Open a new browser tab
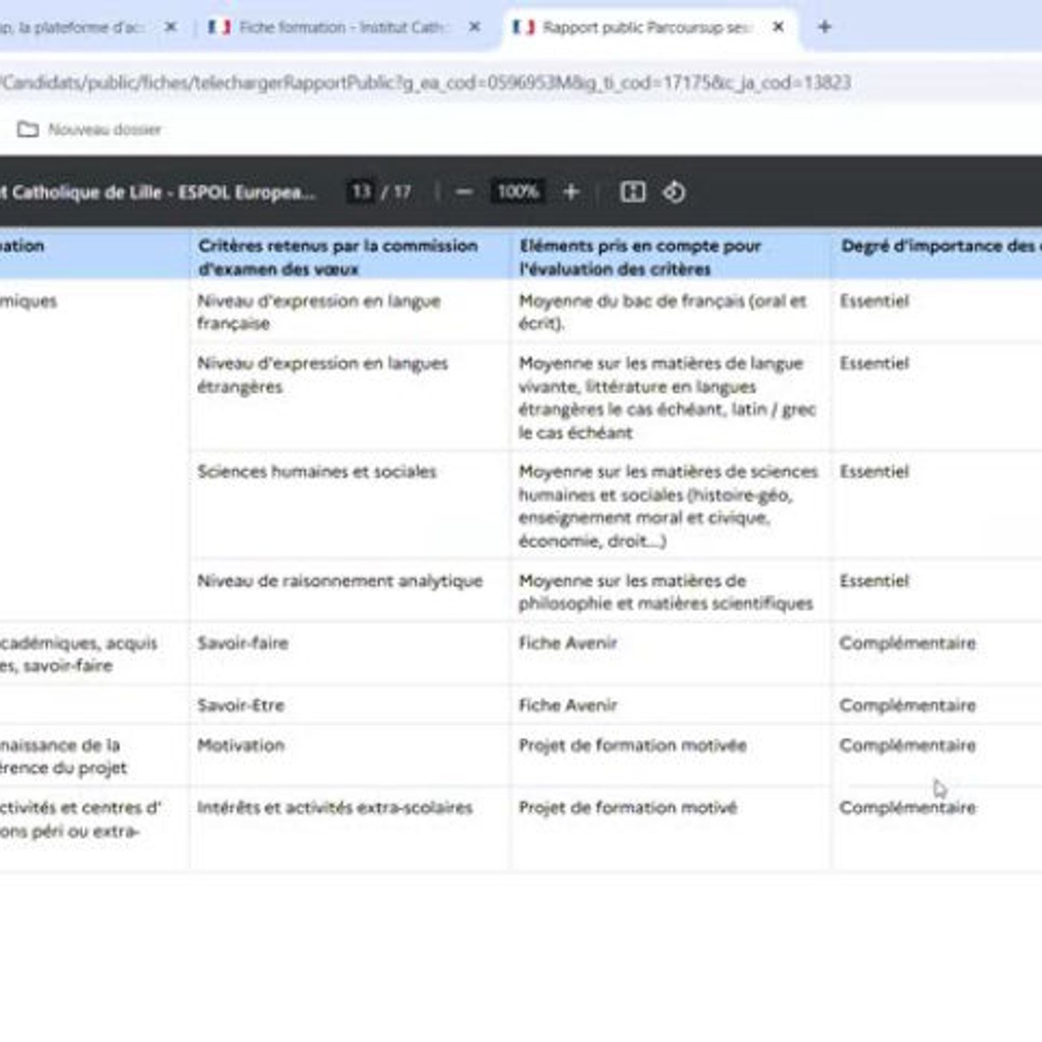The width and height of the screenshot is (1042, 1042). [824, 28]
